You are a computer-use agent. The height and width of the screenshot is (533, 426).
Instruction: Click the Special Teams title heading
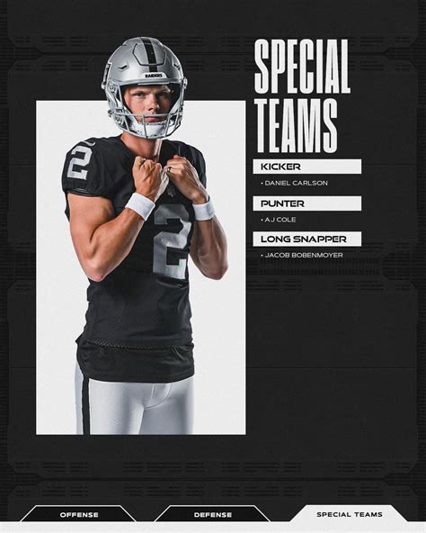tap(302, 95)
